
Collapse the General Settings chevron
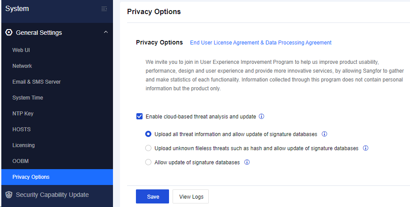pos(105,32)
